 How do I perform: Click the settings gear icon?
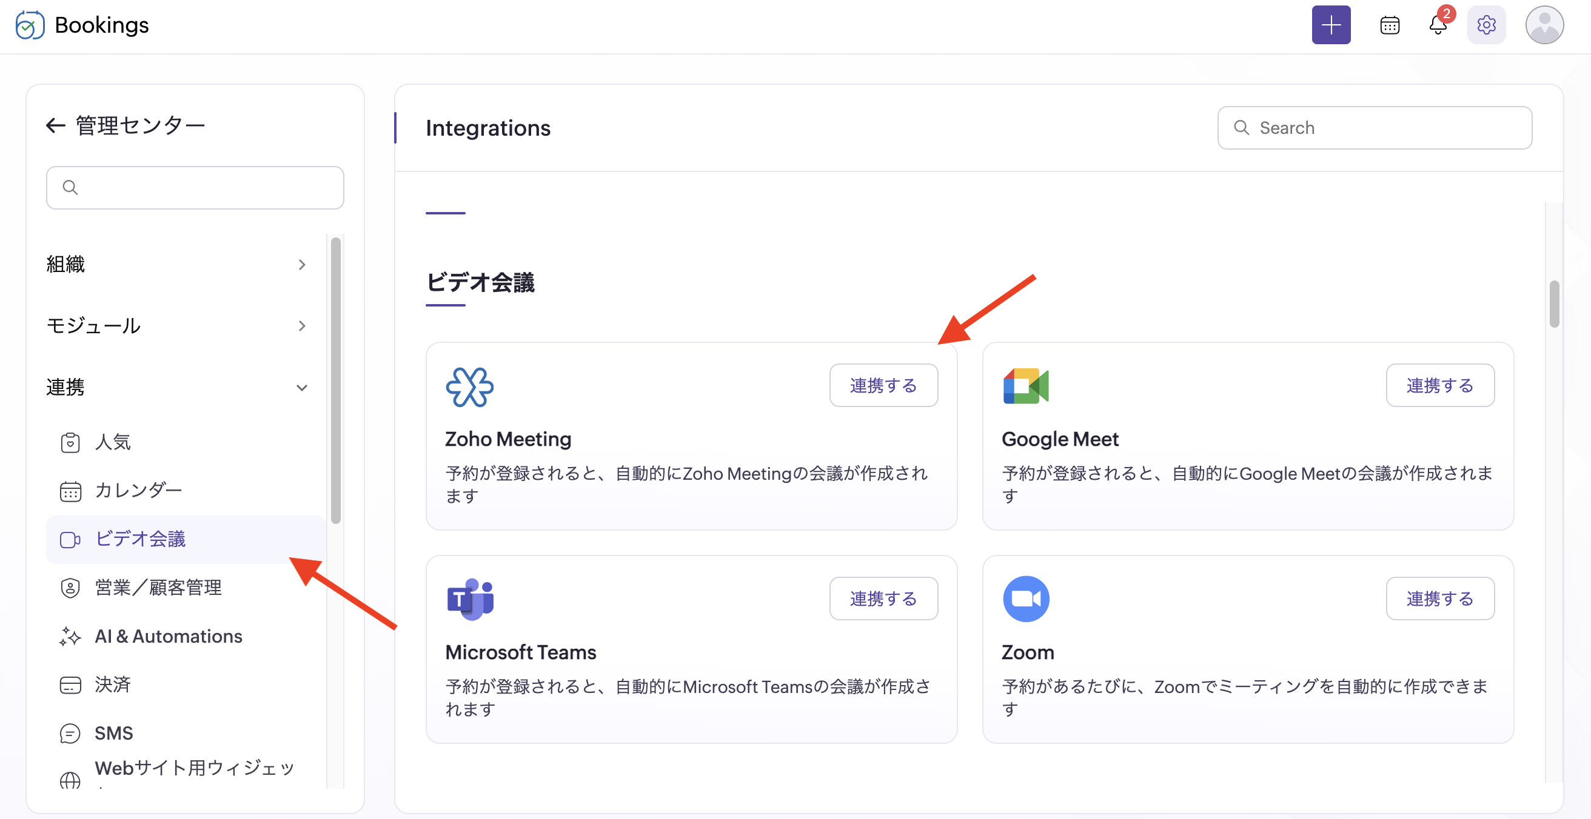point(1486,25)
